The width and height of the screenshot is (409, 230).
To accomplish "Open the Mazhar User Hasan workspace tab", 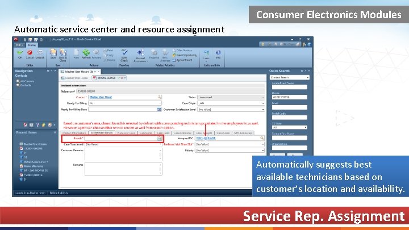I will click(80, 72).
